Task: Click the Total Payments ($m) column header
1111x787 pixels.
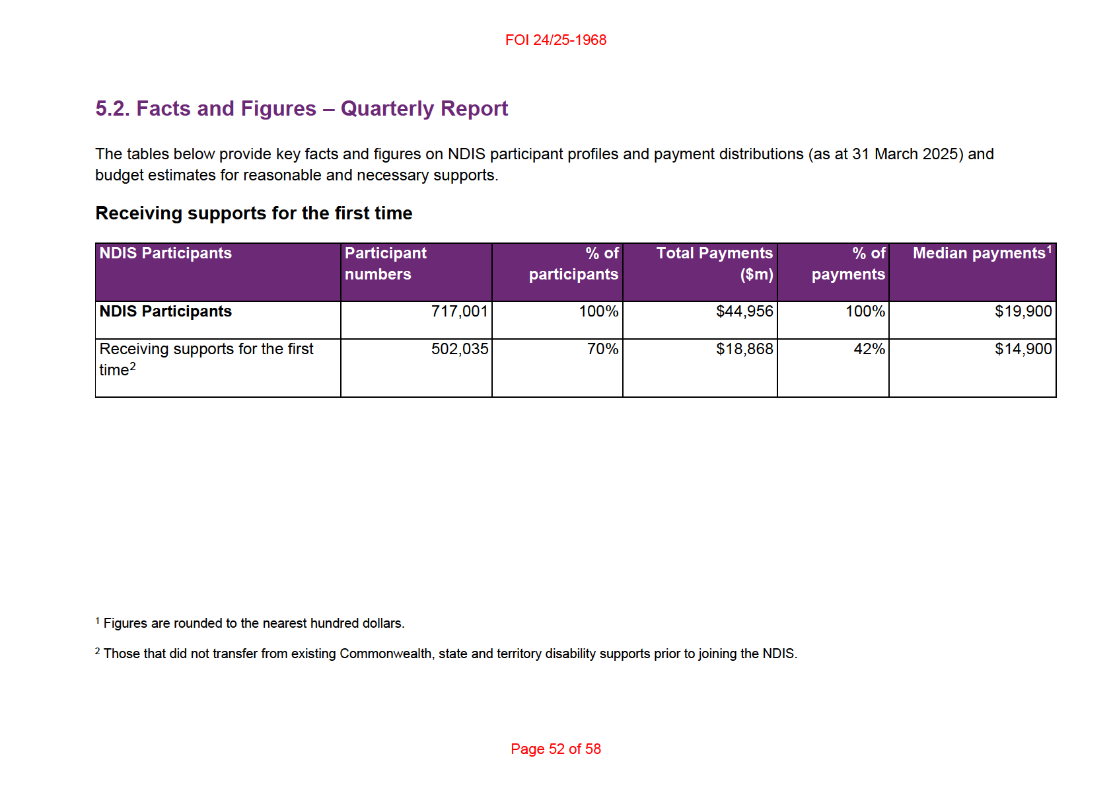Action: click(700, 272)
